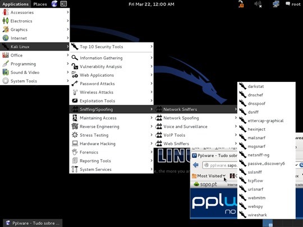Viewport: 303px width, 227px height.
Task: Open the Most Visited bookmarks dropdown
Action: 209,176
